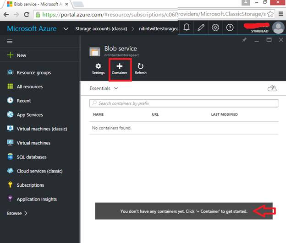Open Virtual machines (classic)
This screenshot has height=243, width=286.
[x=37, y=129]
